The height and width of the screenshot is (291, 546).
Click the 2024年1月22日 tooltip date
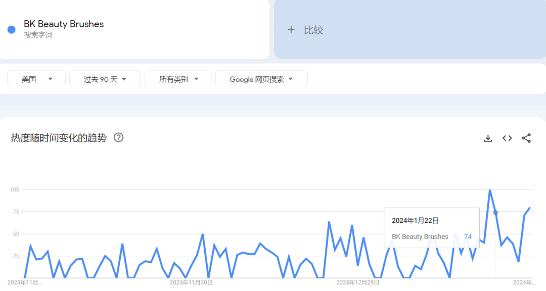pyautogui.click(x=415, y=220)
